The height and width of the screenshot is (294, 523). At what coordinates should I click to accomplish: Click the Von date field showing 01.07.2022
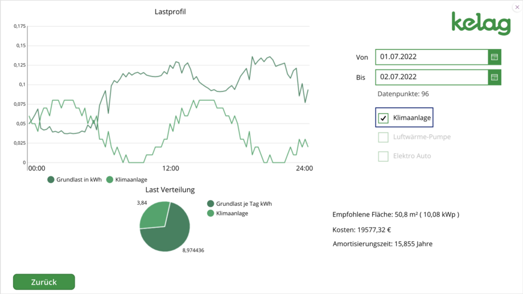coord(431,57)
